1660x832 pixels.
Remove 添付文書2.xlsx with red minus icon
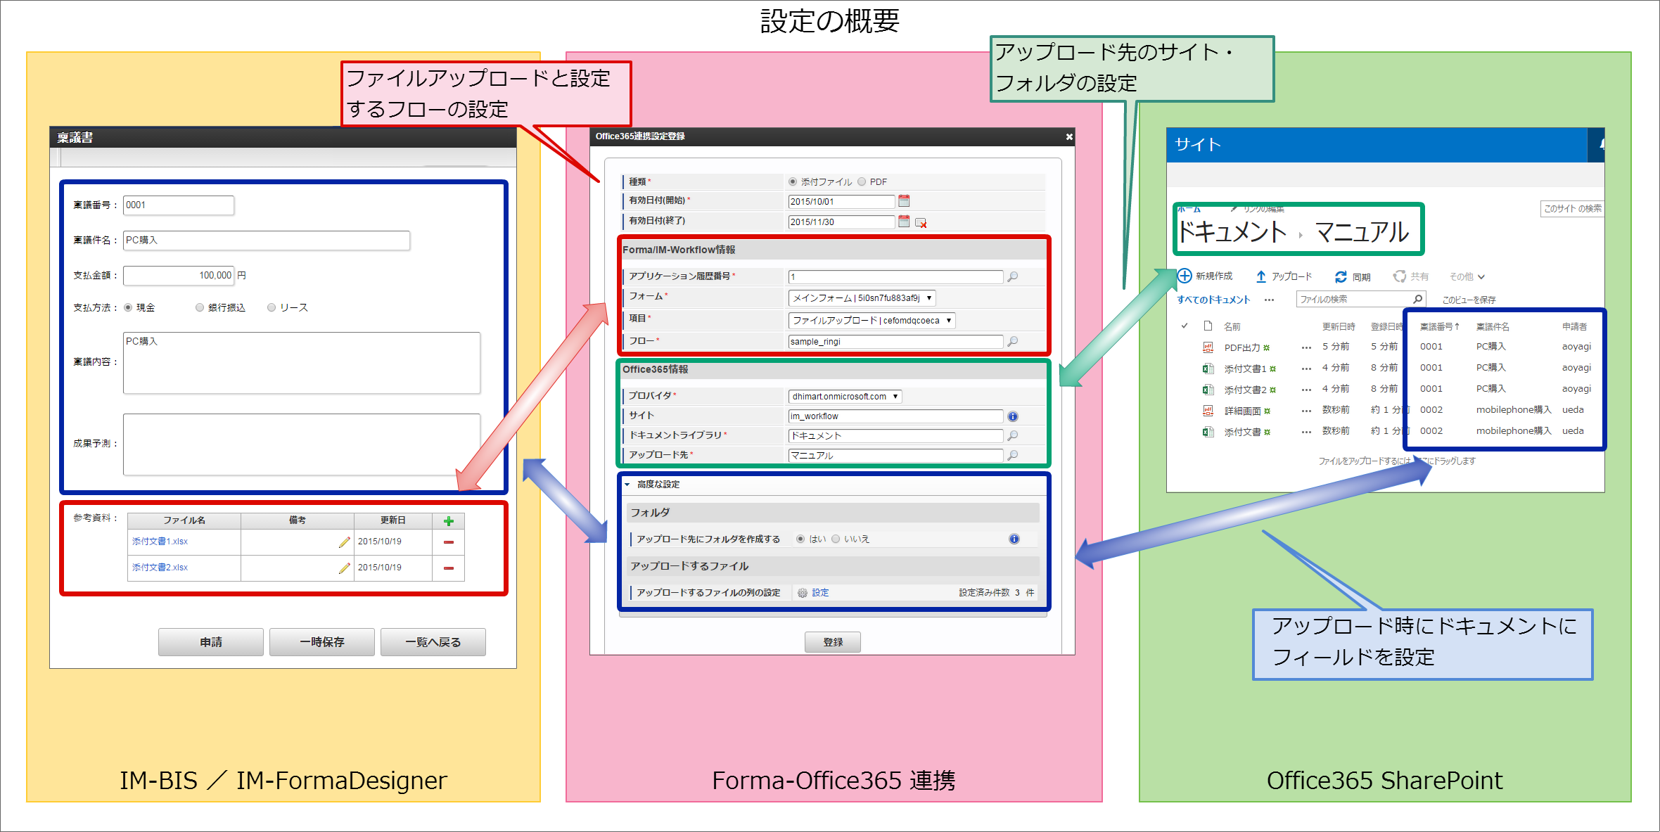[449, 568]
